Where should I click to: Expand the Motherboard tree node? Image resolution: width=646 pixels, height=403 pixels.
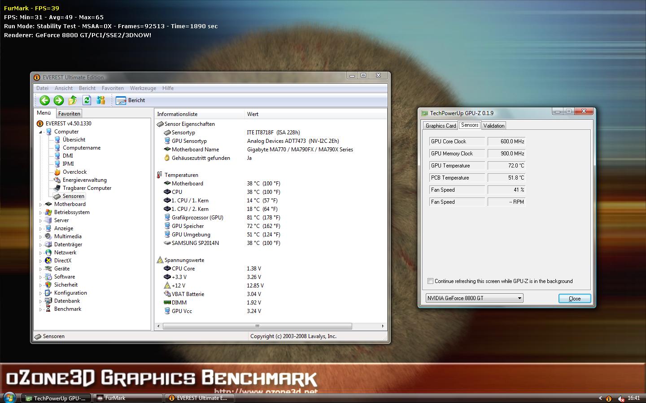(x=40, y=205)
